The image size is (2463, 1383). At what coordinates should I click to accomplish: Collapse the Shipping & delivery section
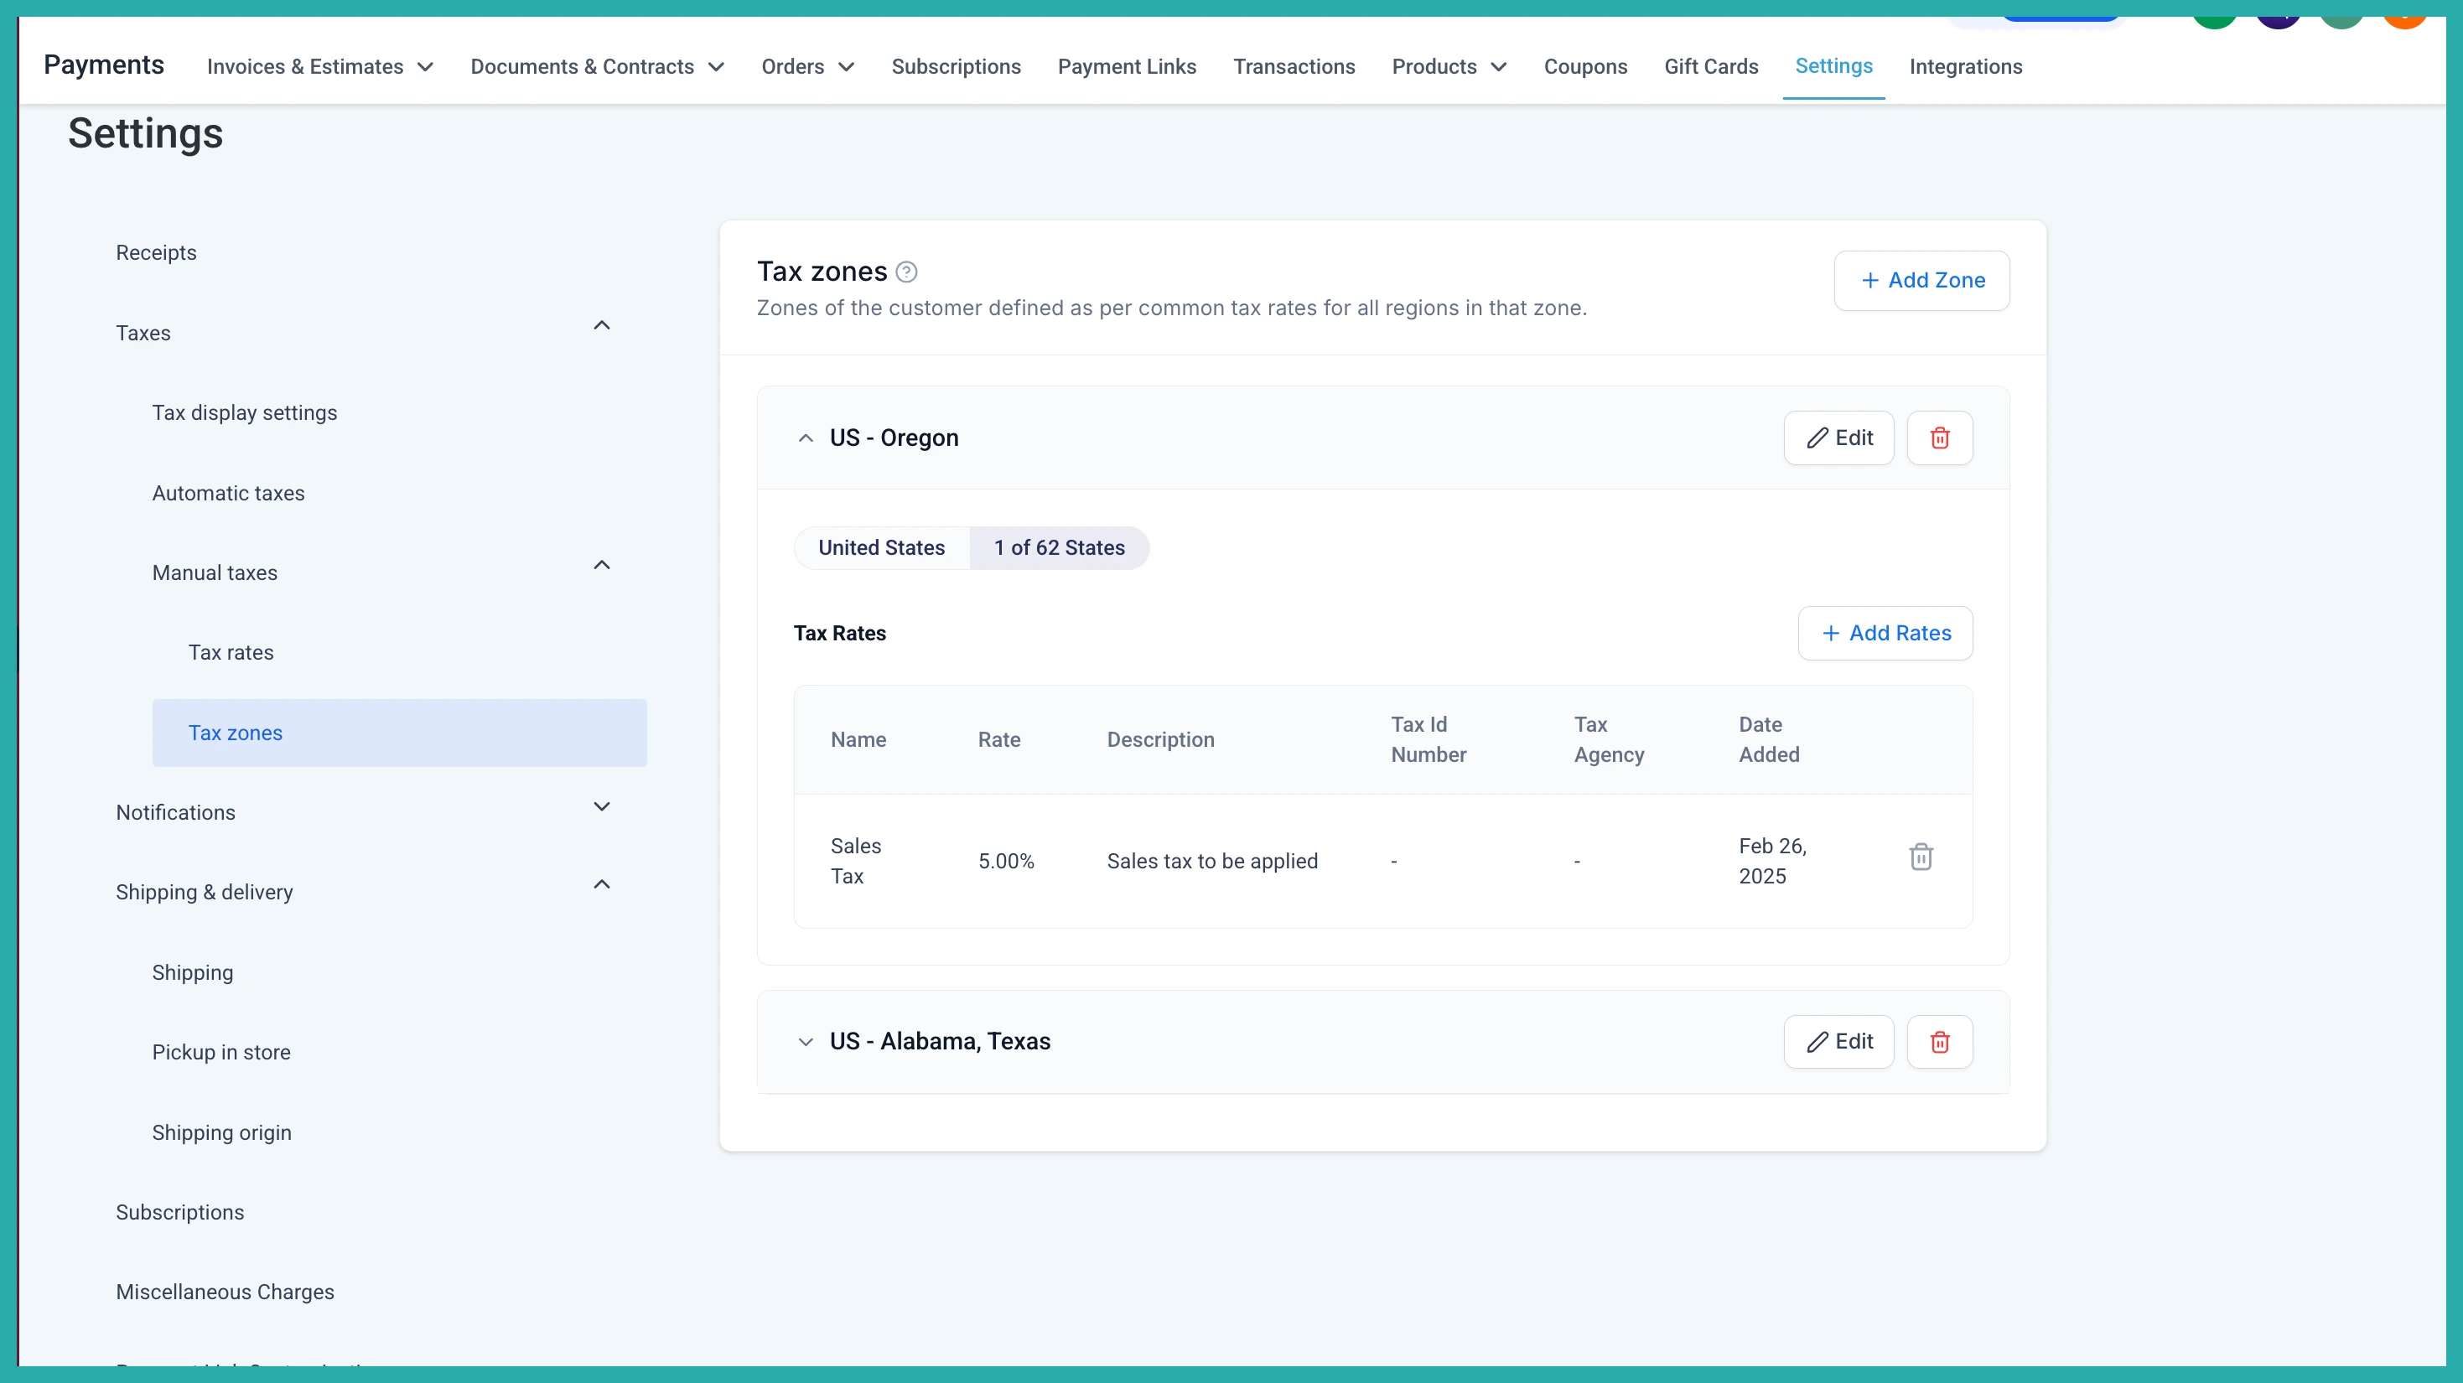(601, 885)
